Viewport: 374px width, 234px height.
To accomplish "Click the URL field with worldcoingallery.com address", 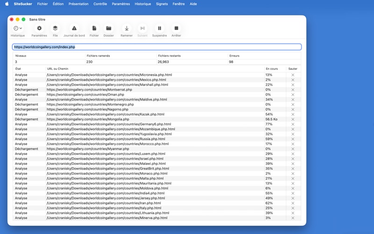I will (x=157, y=47).
